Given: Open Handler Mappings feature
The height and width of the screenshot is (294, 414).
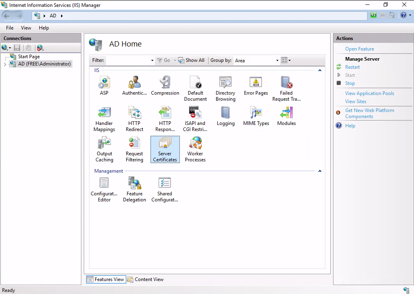Looking at the screenshot, I should pos(104,119).
